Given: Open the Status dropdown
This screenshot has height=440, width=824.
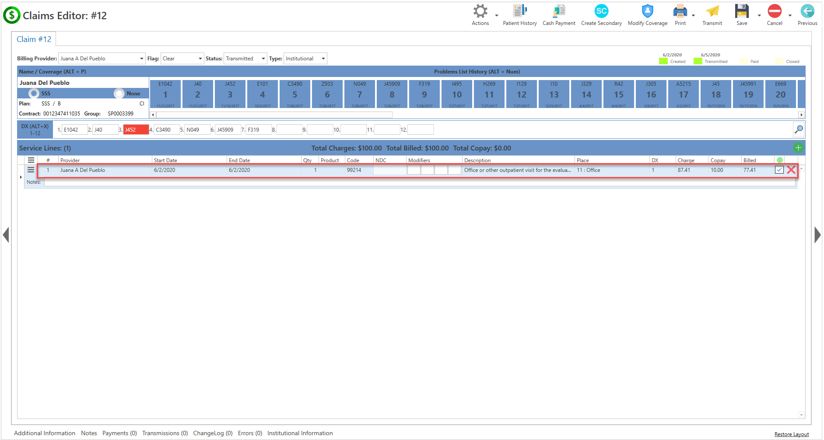Looking at the screenshot, I should [263, 59].
